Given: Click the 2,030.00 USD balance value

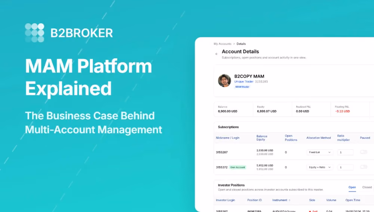Looking at the screenshot, I should [265, 150].
